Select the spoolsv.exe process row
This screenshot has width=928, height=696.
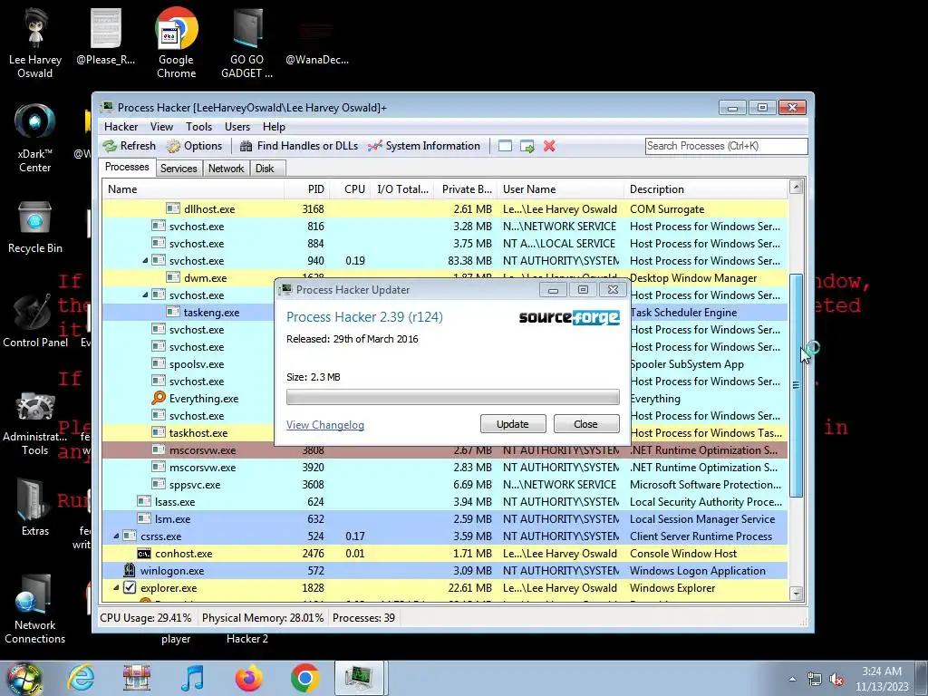[x=445, y=364]
